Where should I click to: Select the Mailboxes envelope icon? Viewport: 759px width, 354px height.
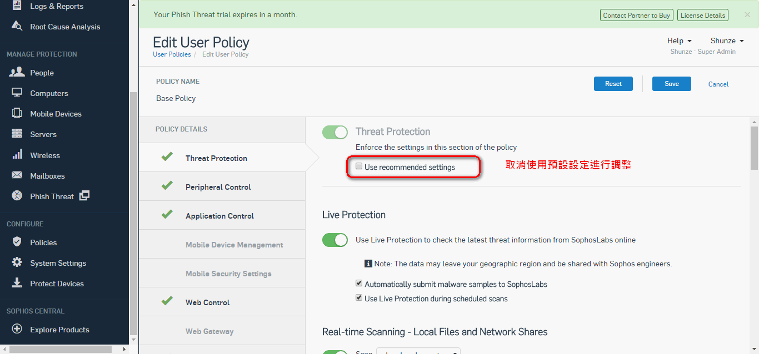click(17, 175)
